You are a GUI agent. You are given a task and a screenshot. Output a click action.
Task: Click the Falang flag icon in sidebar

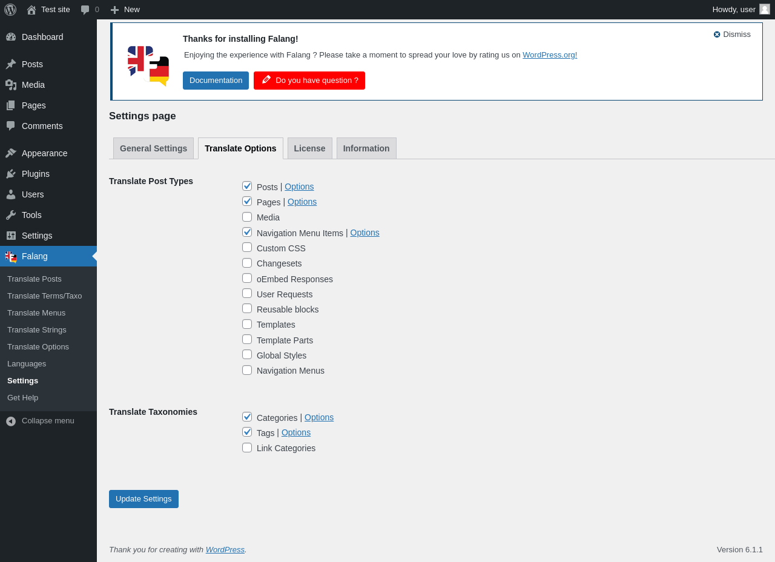click(x=11, y=257)
